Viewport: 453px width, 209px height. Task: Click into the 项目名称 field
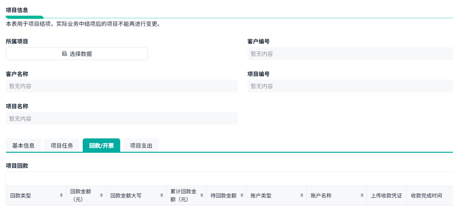coord(122,119)
